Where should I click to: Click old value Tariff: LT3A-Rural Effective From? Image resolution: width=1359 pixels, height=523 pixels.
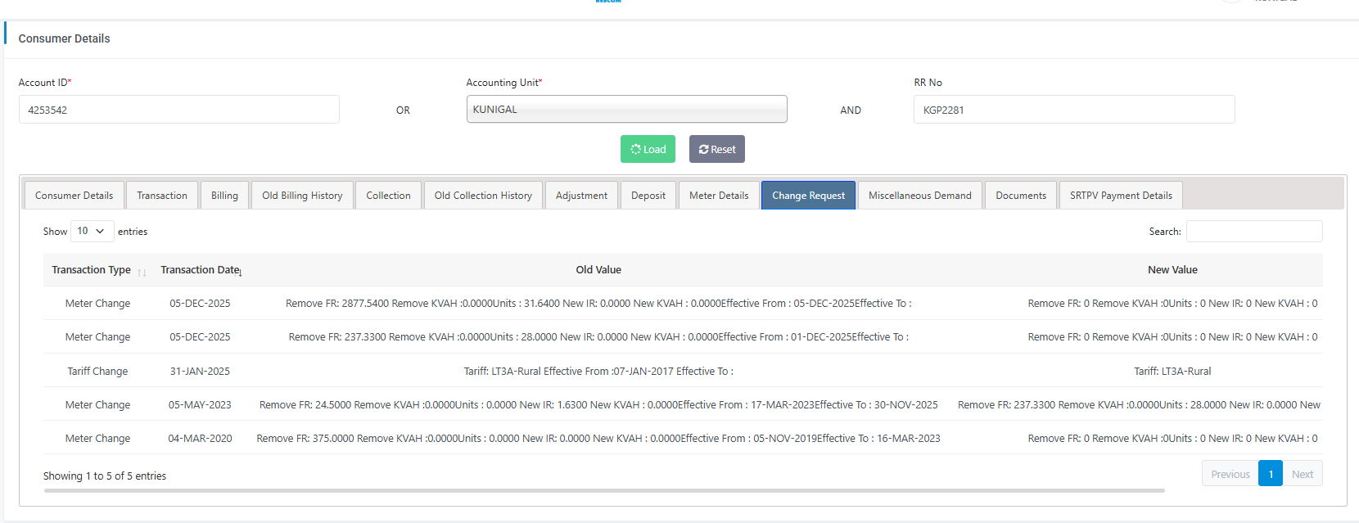tap(598, 371)
